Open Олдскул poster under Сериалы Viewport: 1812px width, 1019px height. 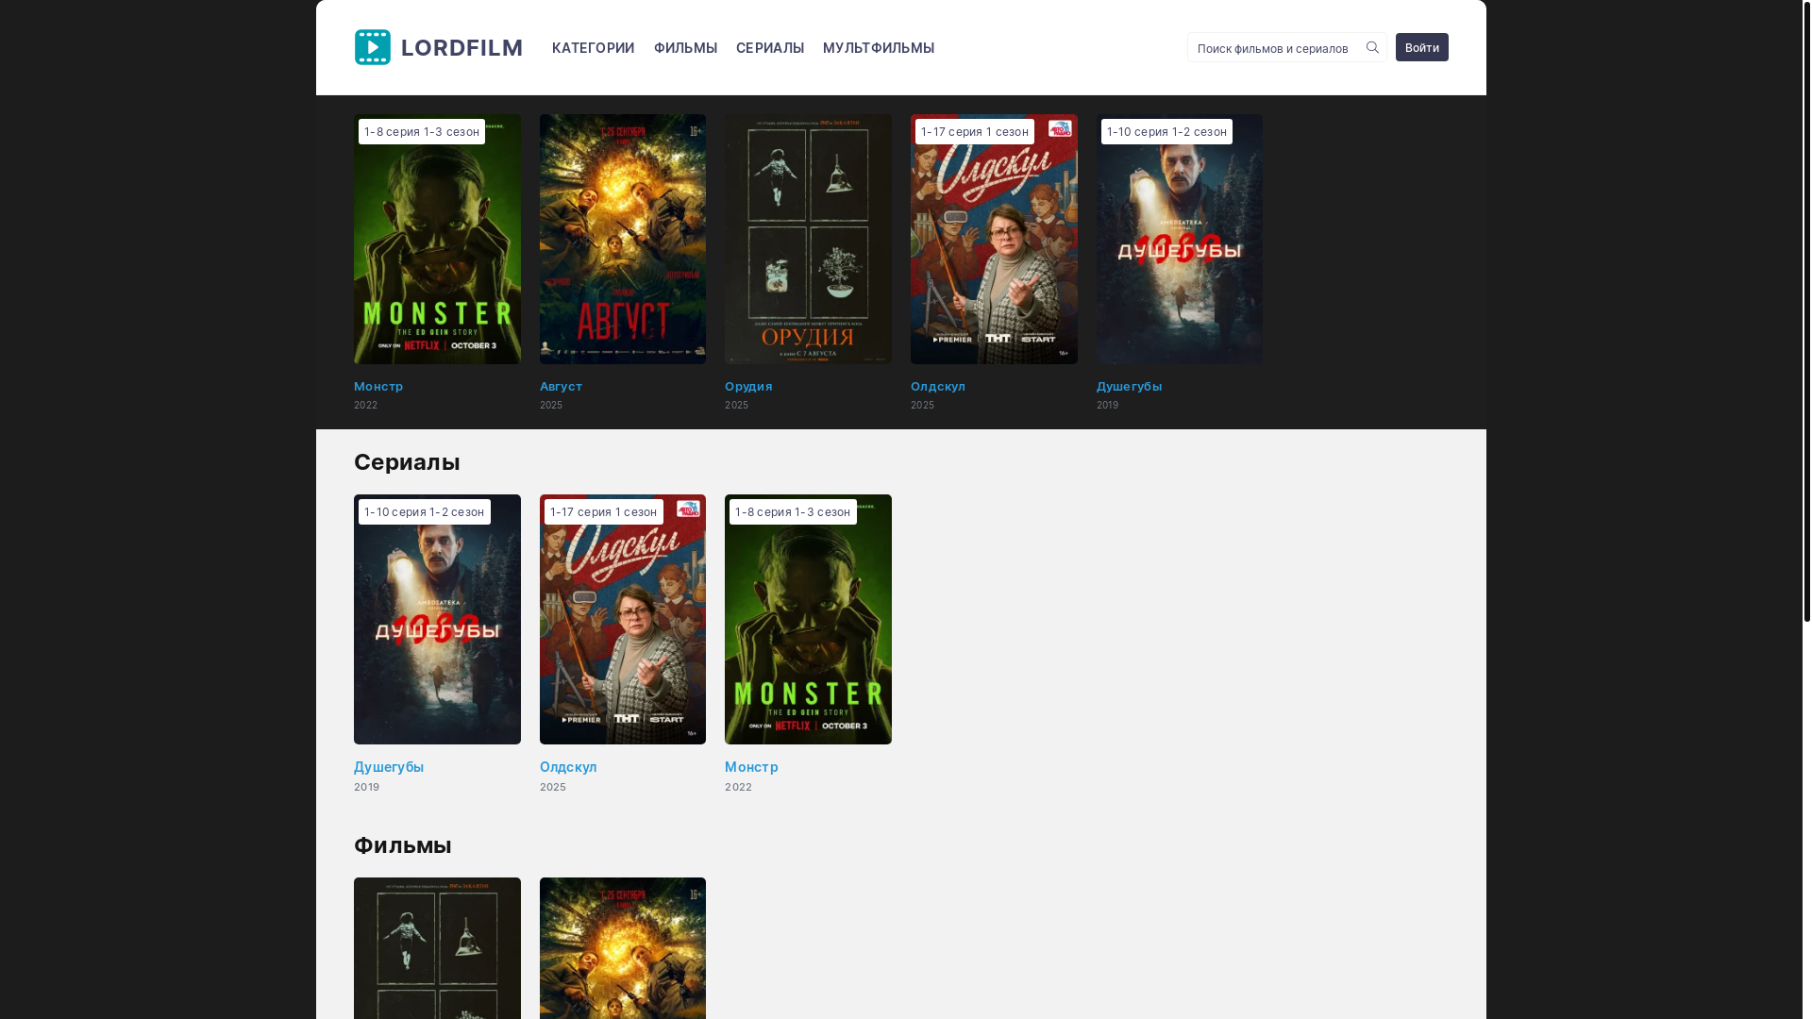(623, 619)
